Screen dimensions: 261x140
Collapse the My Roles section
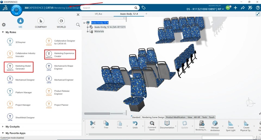3,32
